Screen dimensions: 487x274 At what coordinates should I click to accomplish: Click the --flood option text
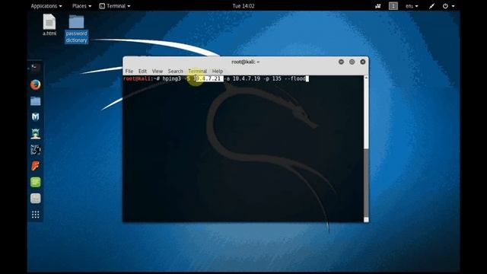295,78
